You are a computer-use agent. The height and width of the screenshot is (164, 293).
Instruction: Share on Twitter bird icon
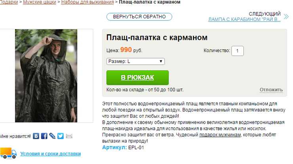pyautogui.click(x=61, y=136)
